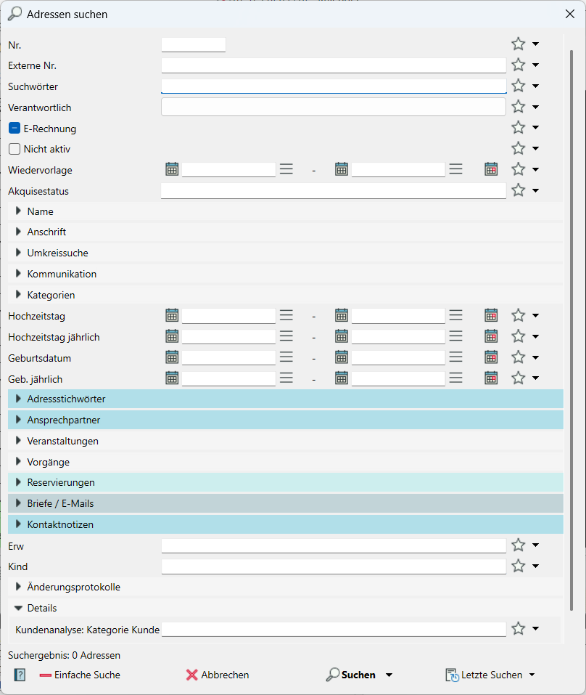Open the Wiedervorlage start date calendar icon
The height and width of the screenshot is (695, 586).
click(x=172, y=169)
